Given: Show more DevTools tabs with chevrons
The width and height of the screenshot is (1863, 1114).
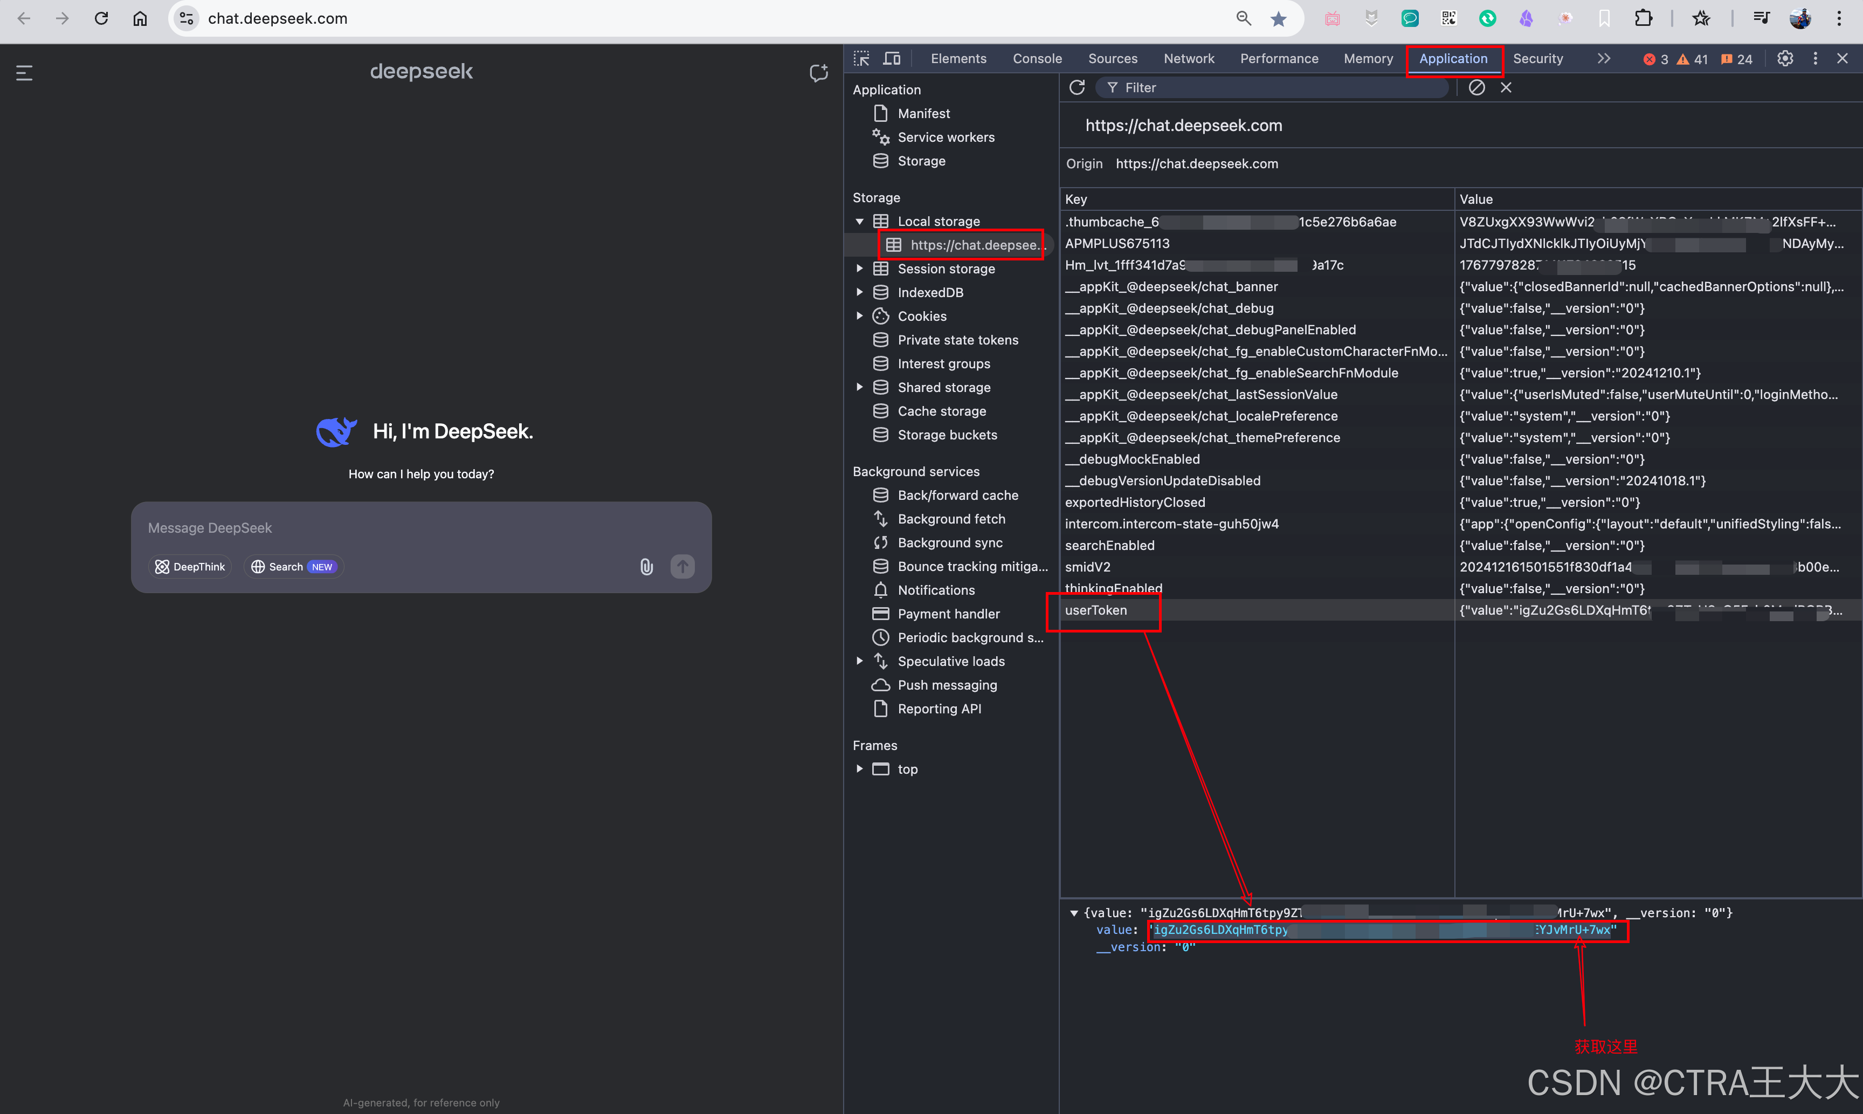Looking at the screenshot, I should tap(1603, 59).
